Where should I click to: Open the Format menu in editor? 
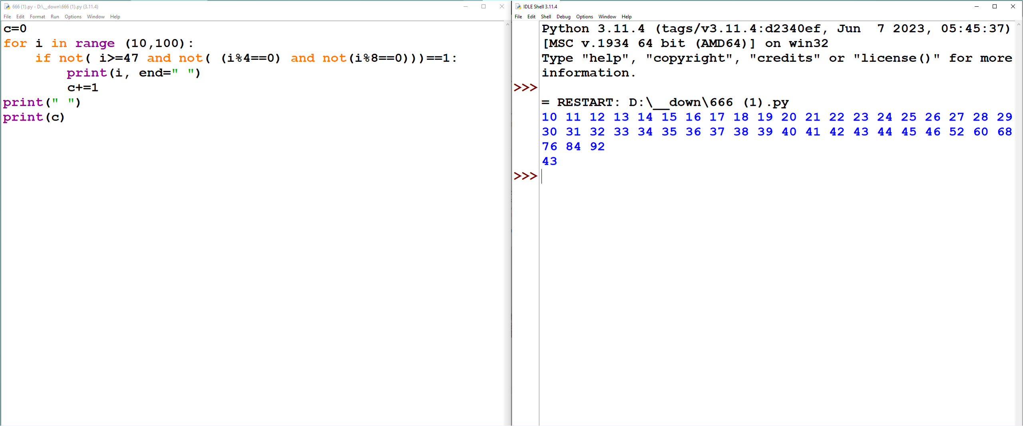pyautogui.click(x=38, y=17)
